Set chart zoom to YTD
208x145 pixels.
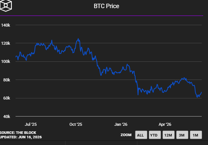point(155,135)
